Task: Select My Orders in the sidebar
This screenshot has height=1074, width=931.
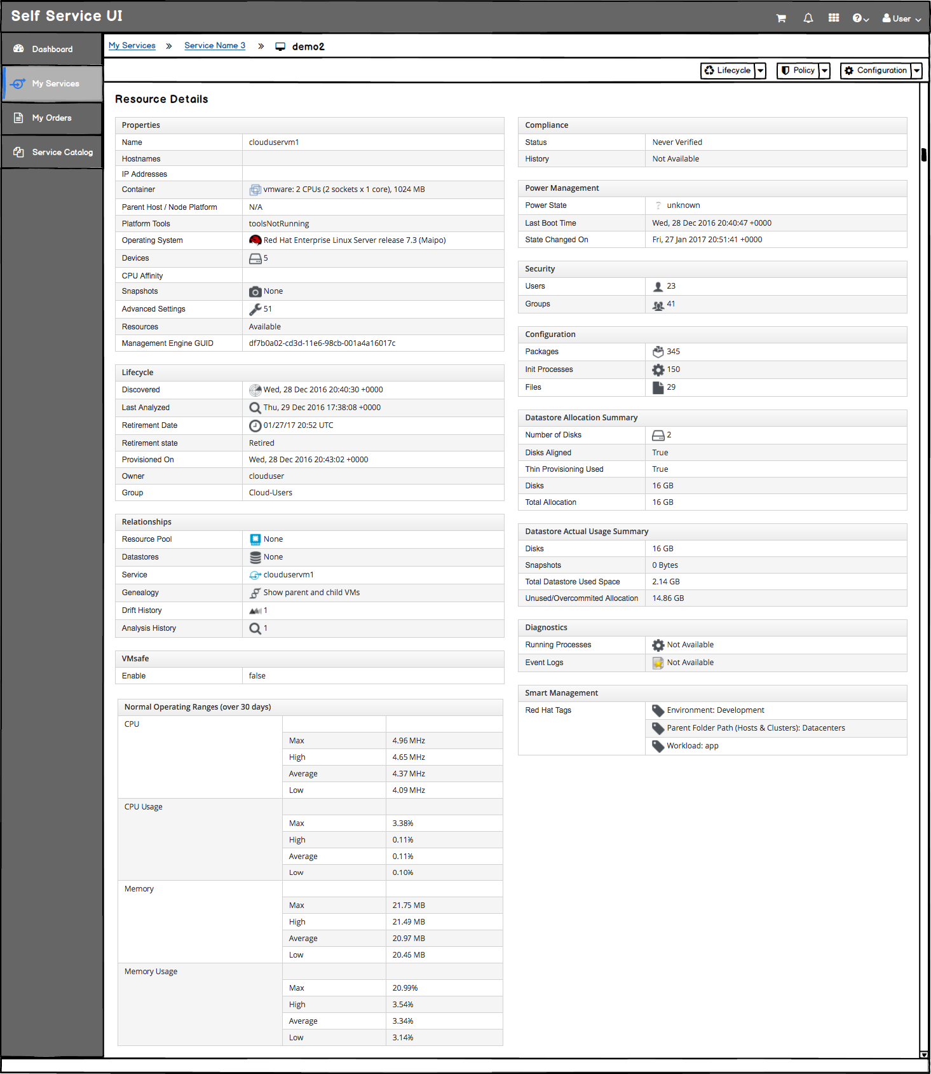Action: 51,118
